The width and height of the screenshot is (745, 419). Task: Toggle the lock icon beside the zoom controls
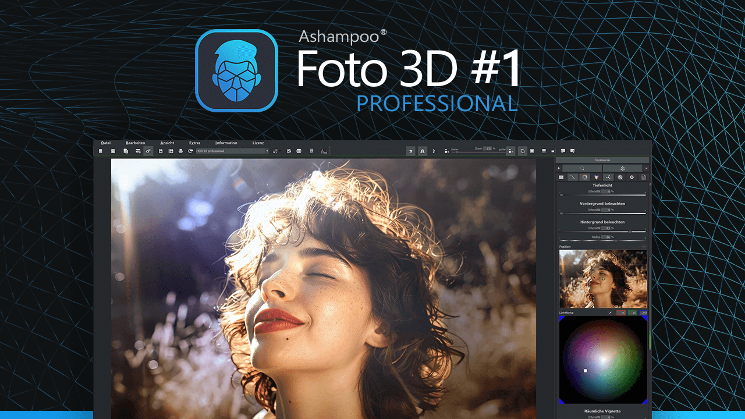coord(510,151)
